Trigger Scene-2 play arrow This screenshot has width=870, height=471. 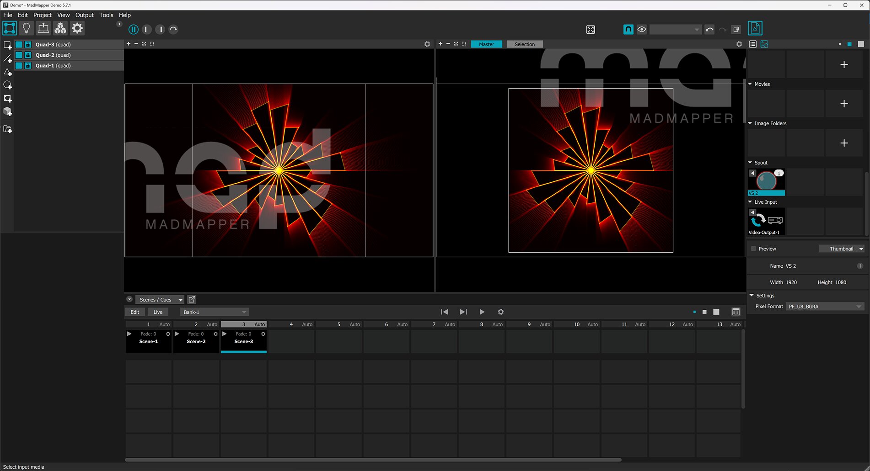177,334
